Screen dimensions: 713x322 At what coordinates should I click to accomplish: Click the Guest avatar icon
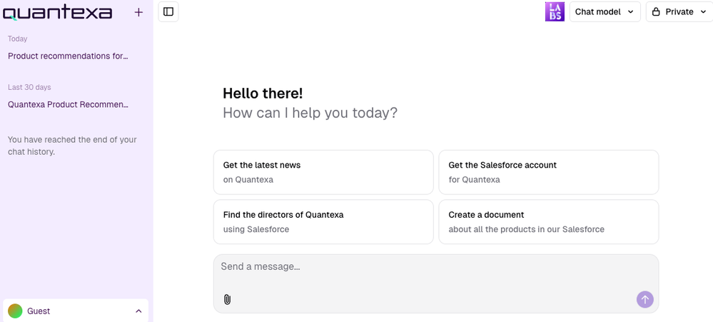tap(15, 311)
